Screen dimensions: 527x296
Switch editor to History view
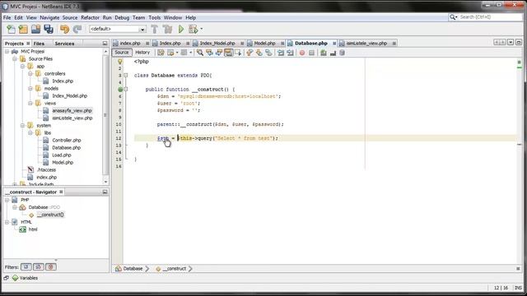click(x=142, y=53)
